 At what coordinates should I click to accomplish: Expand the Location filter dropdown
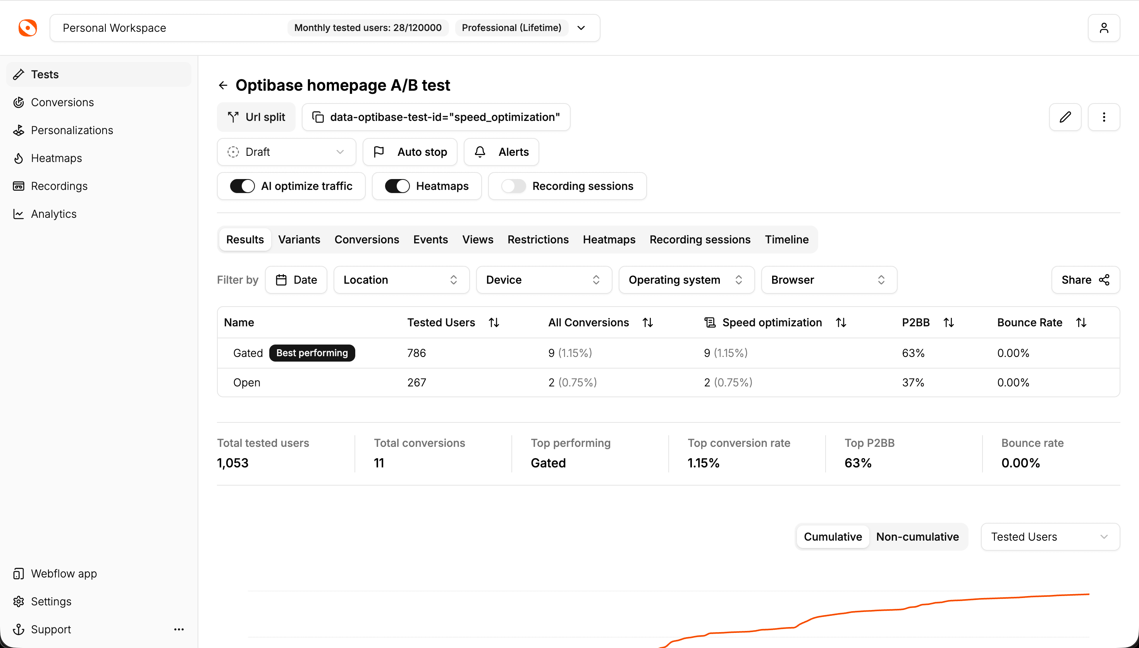[x=401, y=279]
